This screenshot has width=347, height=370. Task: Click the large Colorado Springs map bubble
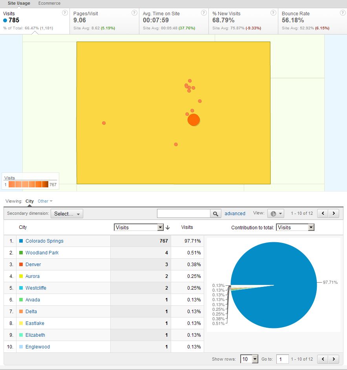[x=194, y=120]
